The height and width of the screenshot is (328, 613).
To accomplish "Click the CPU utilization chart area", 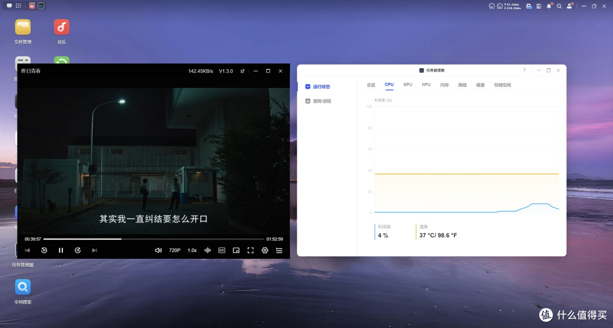I will tap(467, 159).
